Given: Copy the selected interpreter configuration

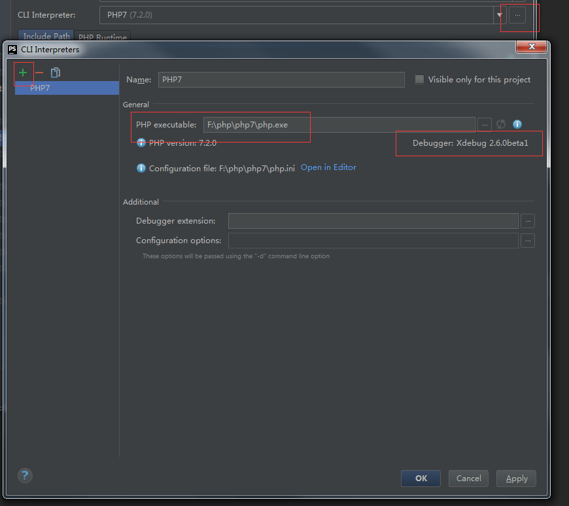Looking at the screenshot, I should click(55, 73).
